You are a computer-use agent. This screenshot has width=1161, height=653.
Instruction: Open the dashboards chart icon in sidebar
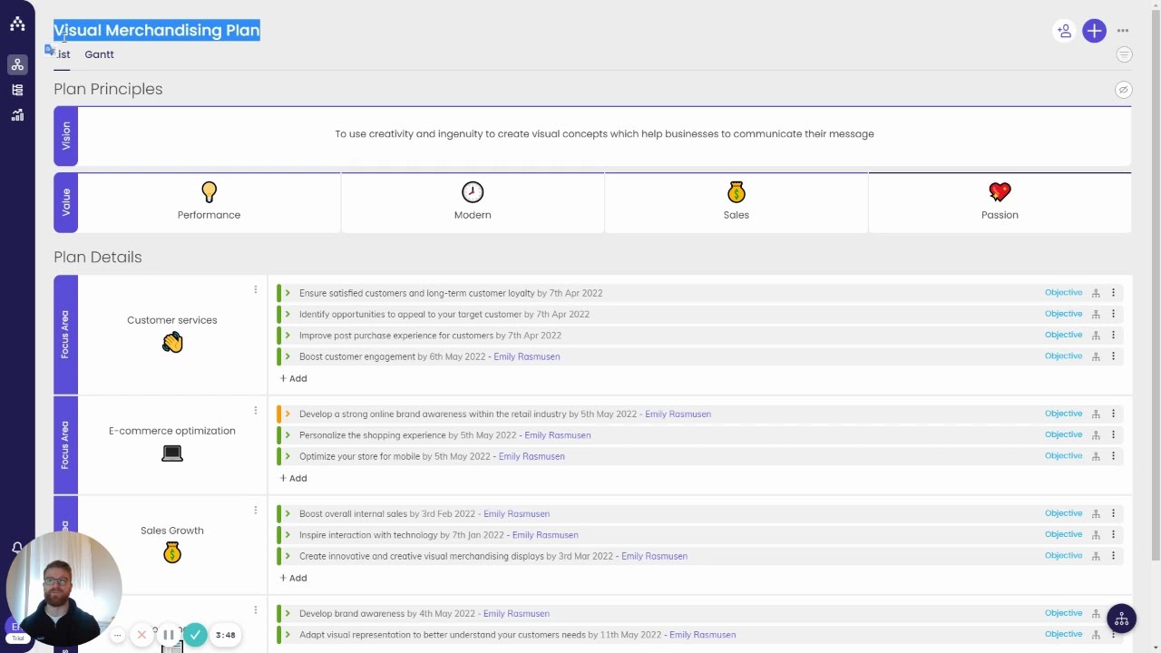pyautogui.click(x=17, y=115)
